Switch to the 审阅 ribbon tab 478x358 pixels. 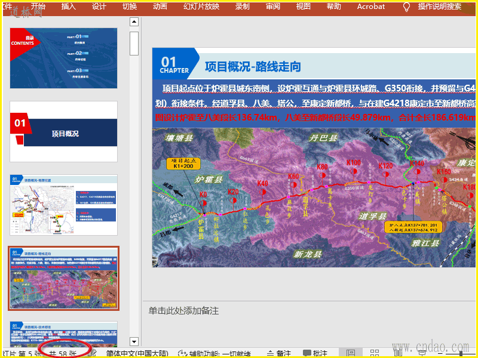[x=273, y=7]
